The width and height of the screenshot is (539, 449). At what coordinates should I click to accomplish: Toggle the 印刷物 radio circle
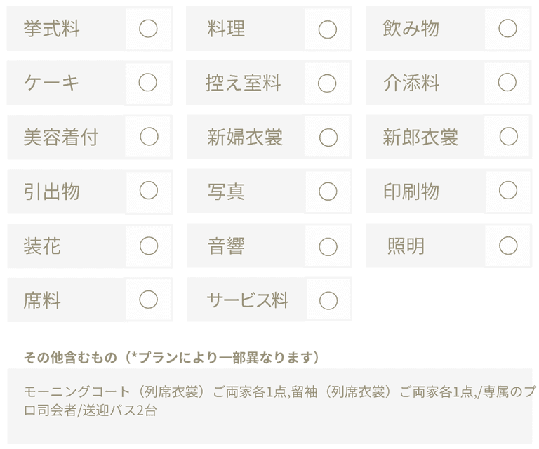[x=507, y=191]
